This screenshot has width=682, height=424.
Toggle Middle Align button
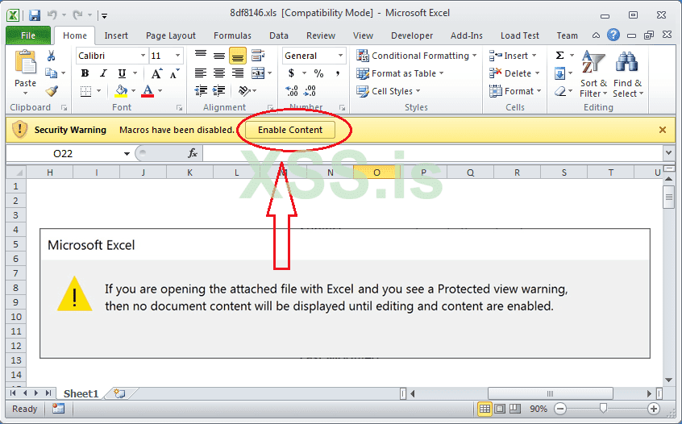coord(218,56)
